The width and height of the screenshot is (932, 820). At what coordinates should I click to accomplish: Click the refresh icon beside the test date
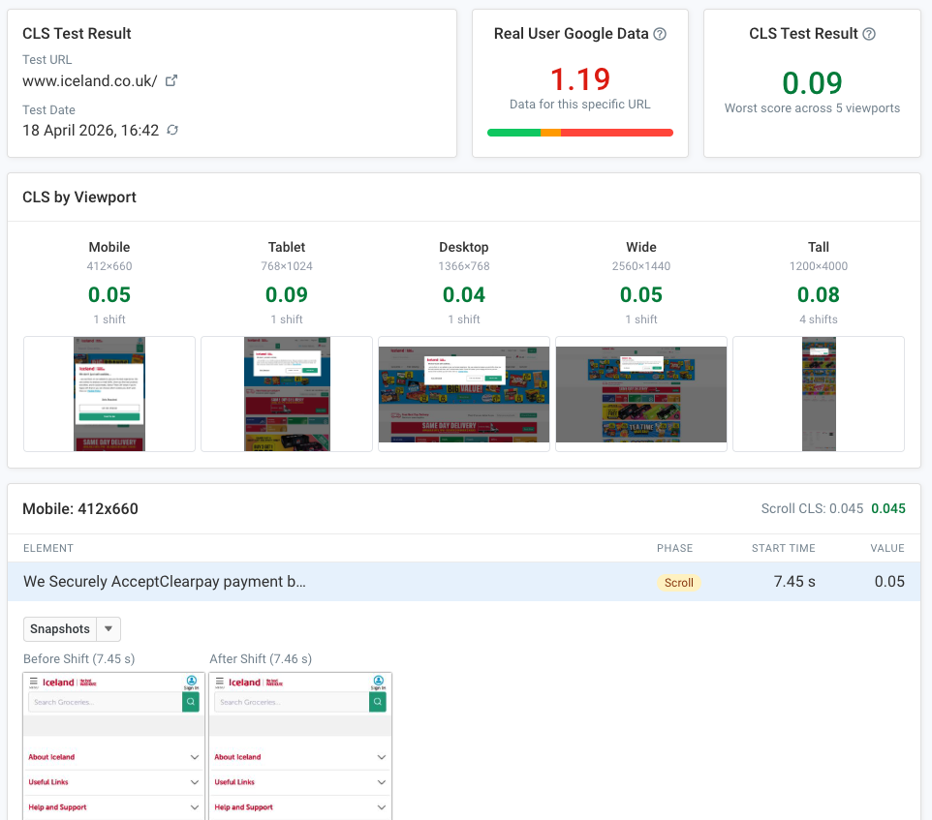click(172, 130)
